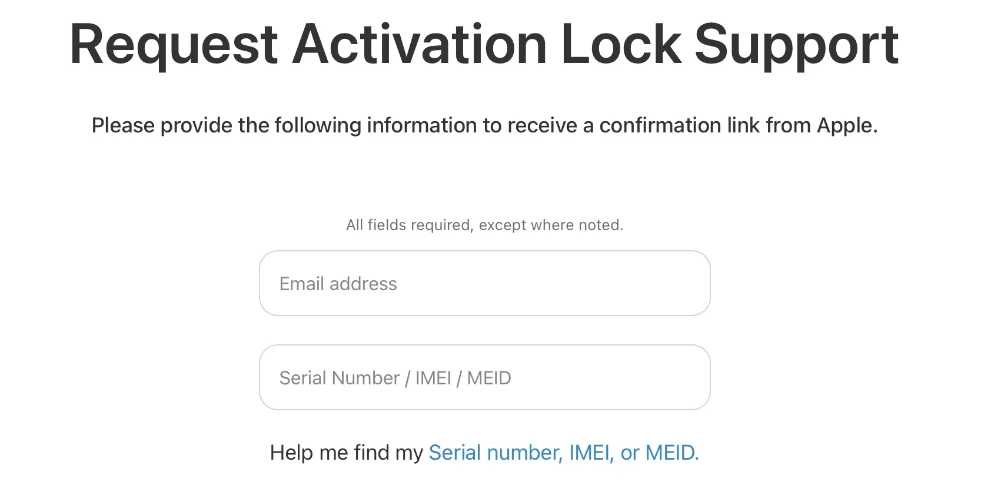Click the 'IMEI' placeholder in the serial field
This screenshot has height=495, width=1004.
coord(433,378)
